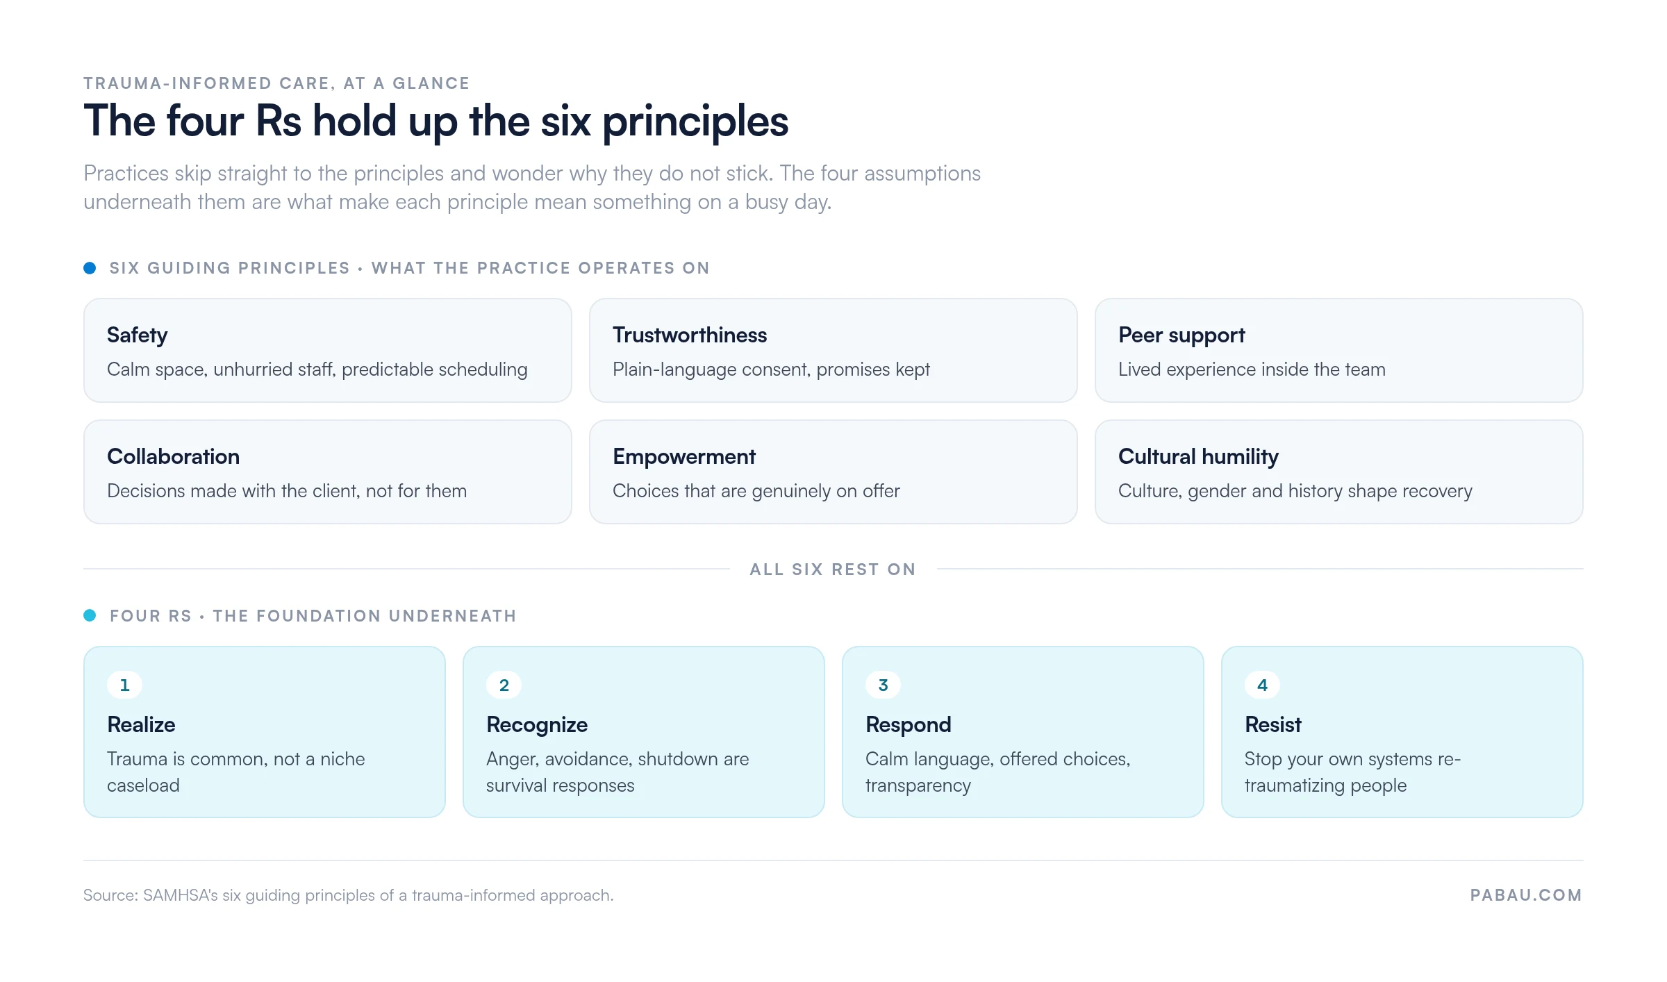This screenshot has height=982, width=1667.
Task: Click the number 1 badge above Realize
Action: (124, 685)
